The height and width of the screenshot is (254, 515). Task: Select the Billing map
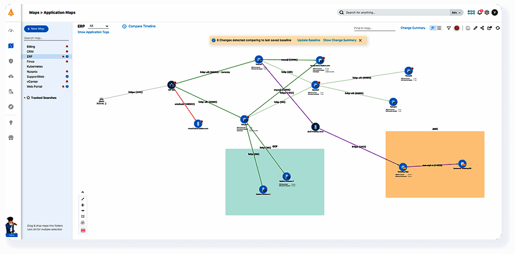click(31, 47)
